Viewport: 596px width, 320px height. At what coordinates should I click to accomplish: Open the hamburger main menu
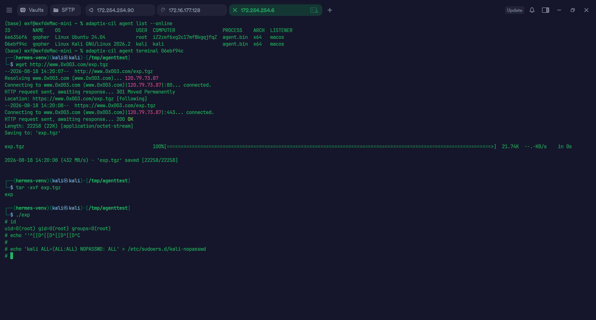tap(9, 10)
